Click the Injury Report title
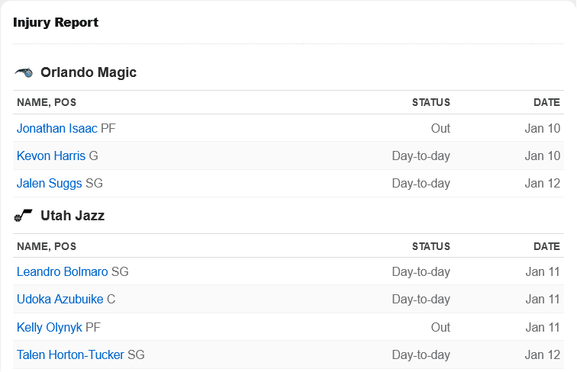The image size is (577, 372). point(56,22)
